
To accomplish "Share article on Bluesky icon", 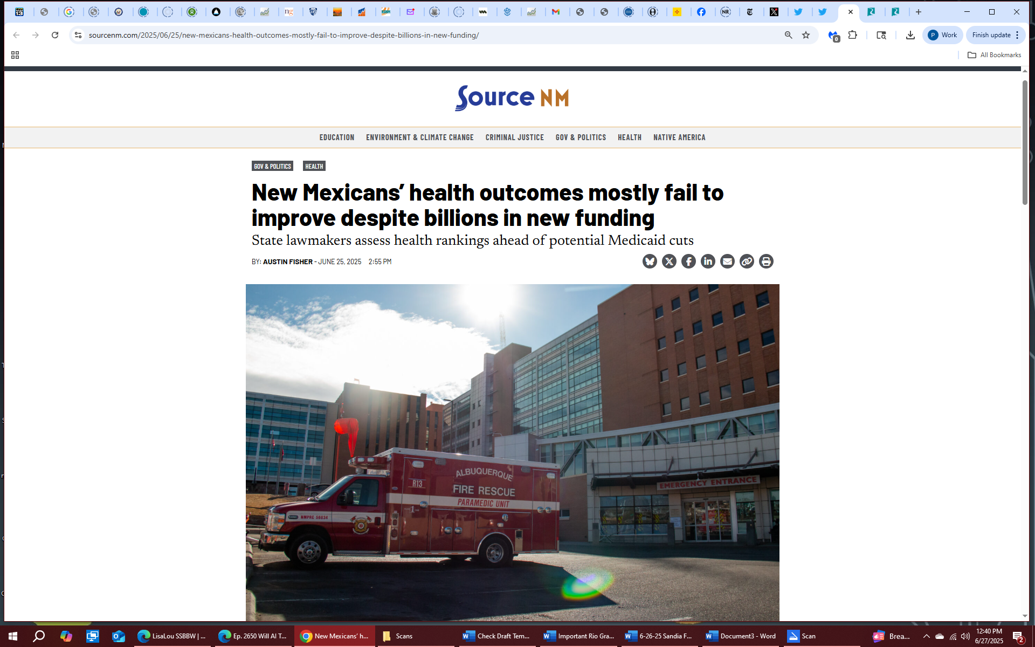I will point(650,261).
